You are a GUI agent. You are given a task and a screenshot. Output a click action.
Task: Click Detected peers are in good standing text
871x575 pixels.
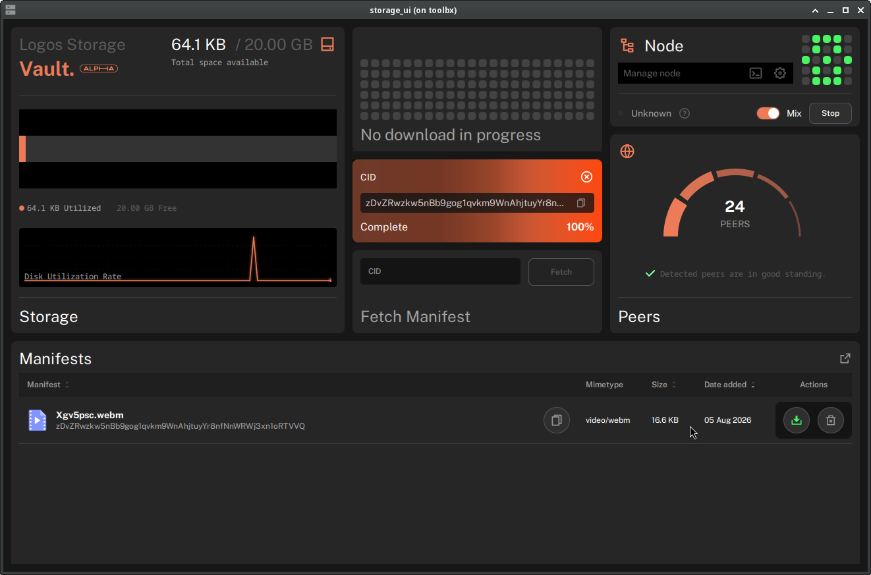pyautogui.click(x=743, y=274)
